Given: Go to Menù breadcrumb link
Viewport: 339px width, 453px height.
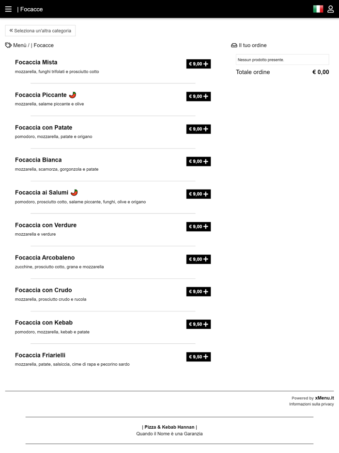Looking at the screenshot, I should tap(20, 45).
